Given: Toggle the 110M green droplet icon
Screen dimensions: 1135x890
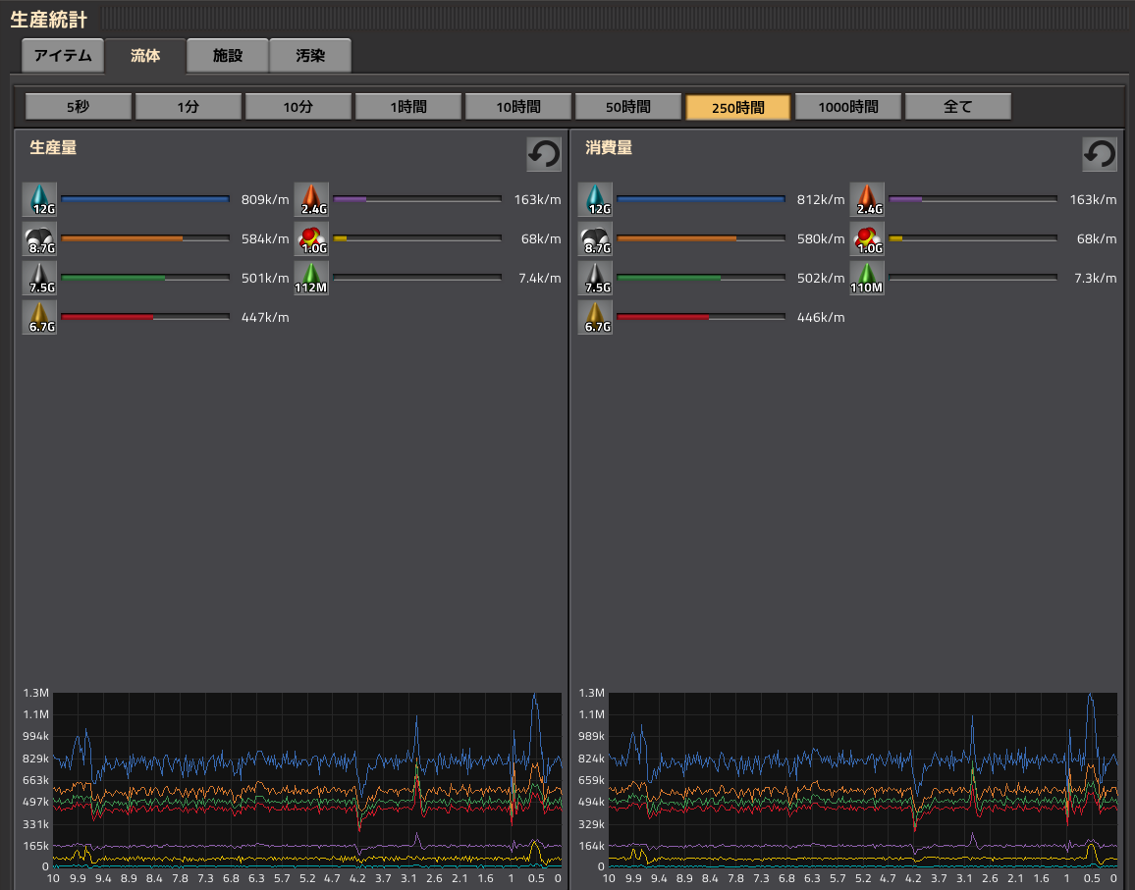Looking at the screenshot, I should (867, 278).
